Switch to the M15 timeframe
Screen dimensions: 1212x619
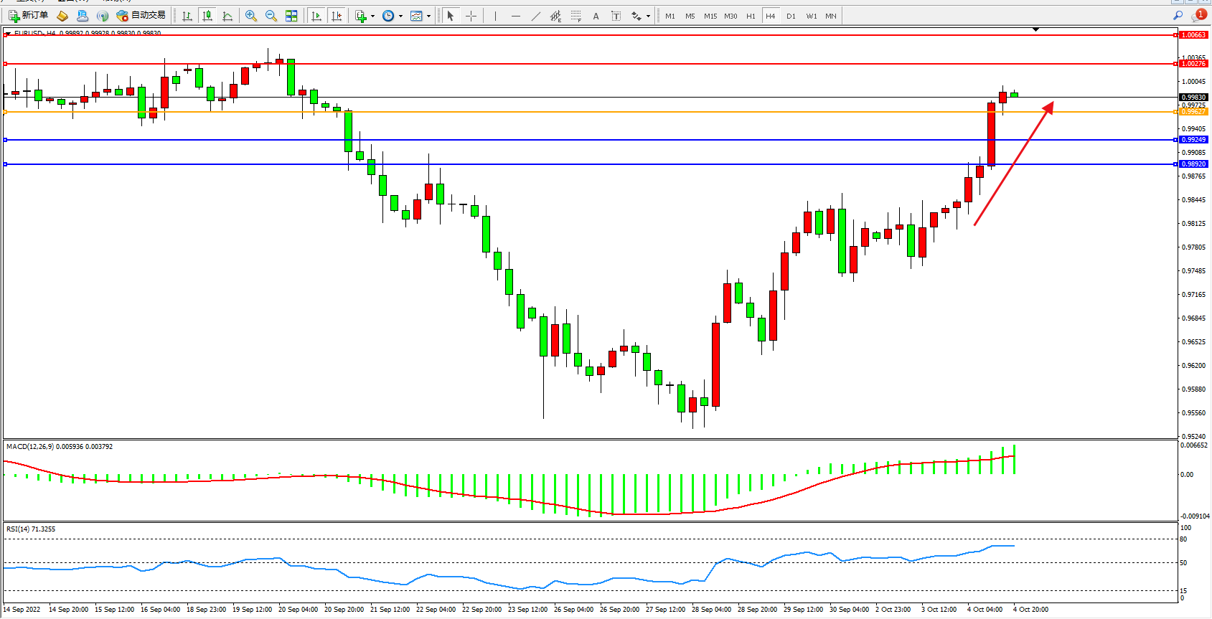tap(710, 16)
